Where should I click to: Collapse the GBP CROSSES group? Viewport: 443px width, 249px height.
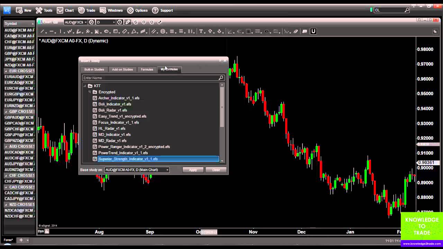tap(6, 112)
